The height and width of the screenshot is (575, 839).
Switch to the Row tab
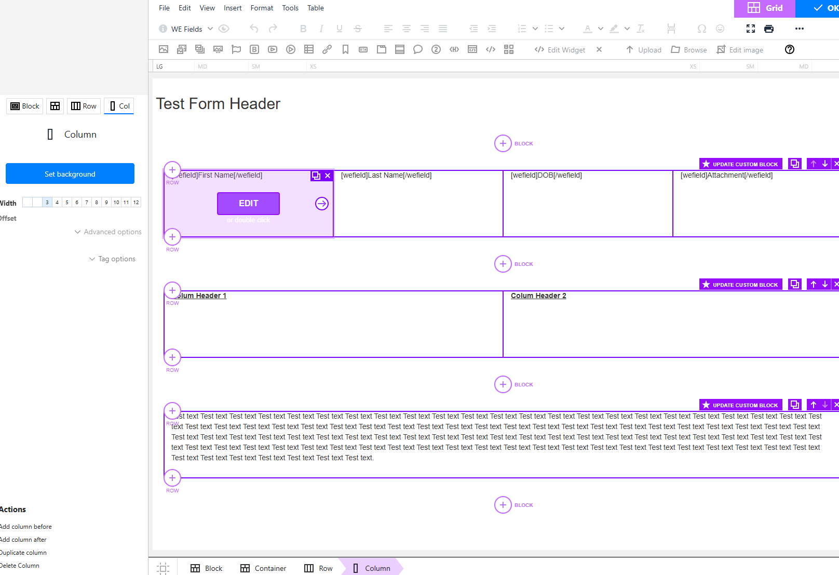click(x=84, y=106)
